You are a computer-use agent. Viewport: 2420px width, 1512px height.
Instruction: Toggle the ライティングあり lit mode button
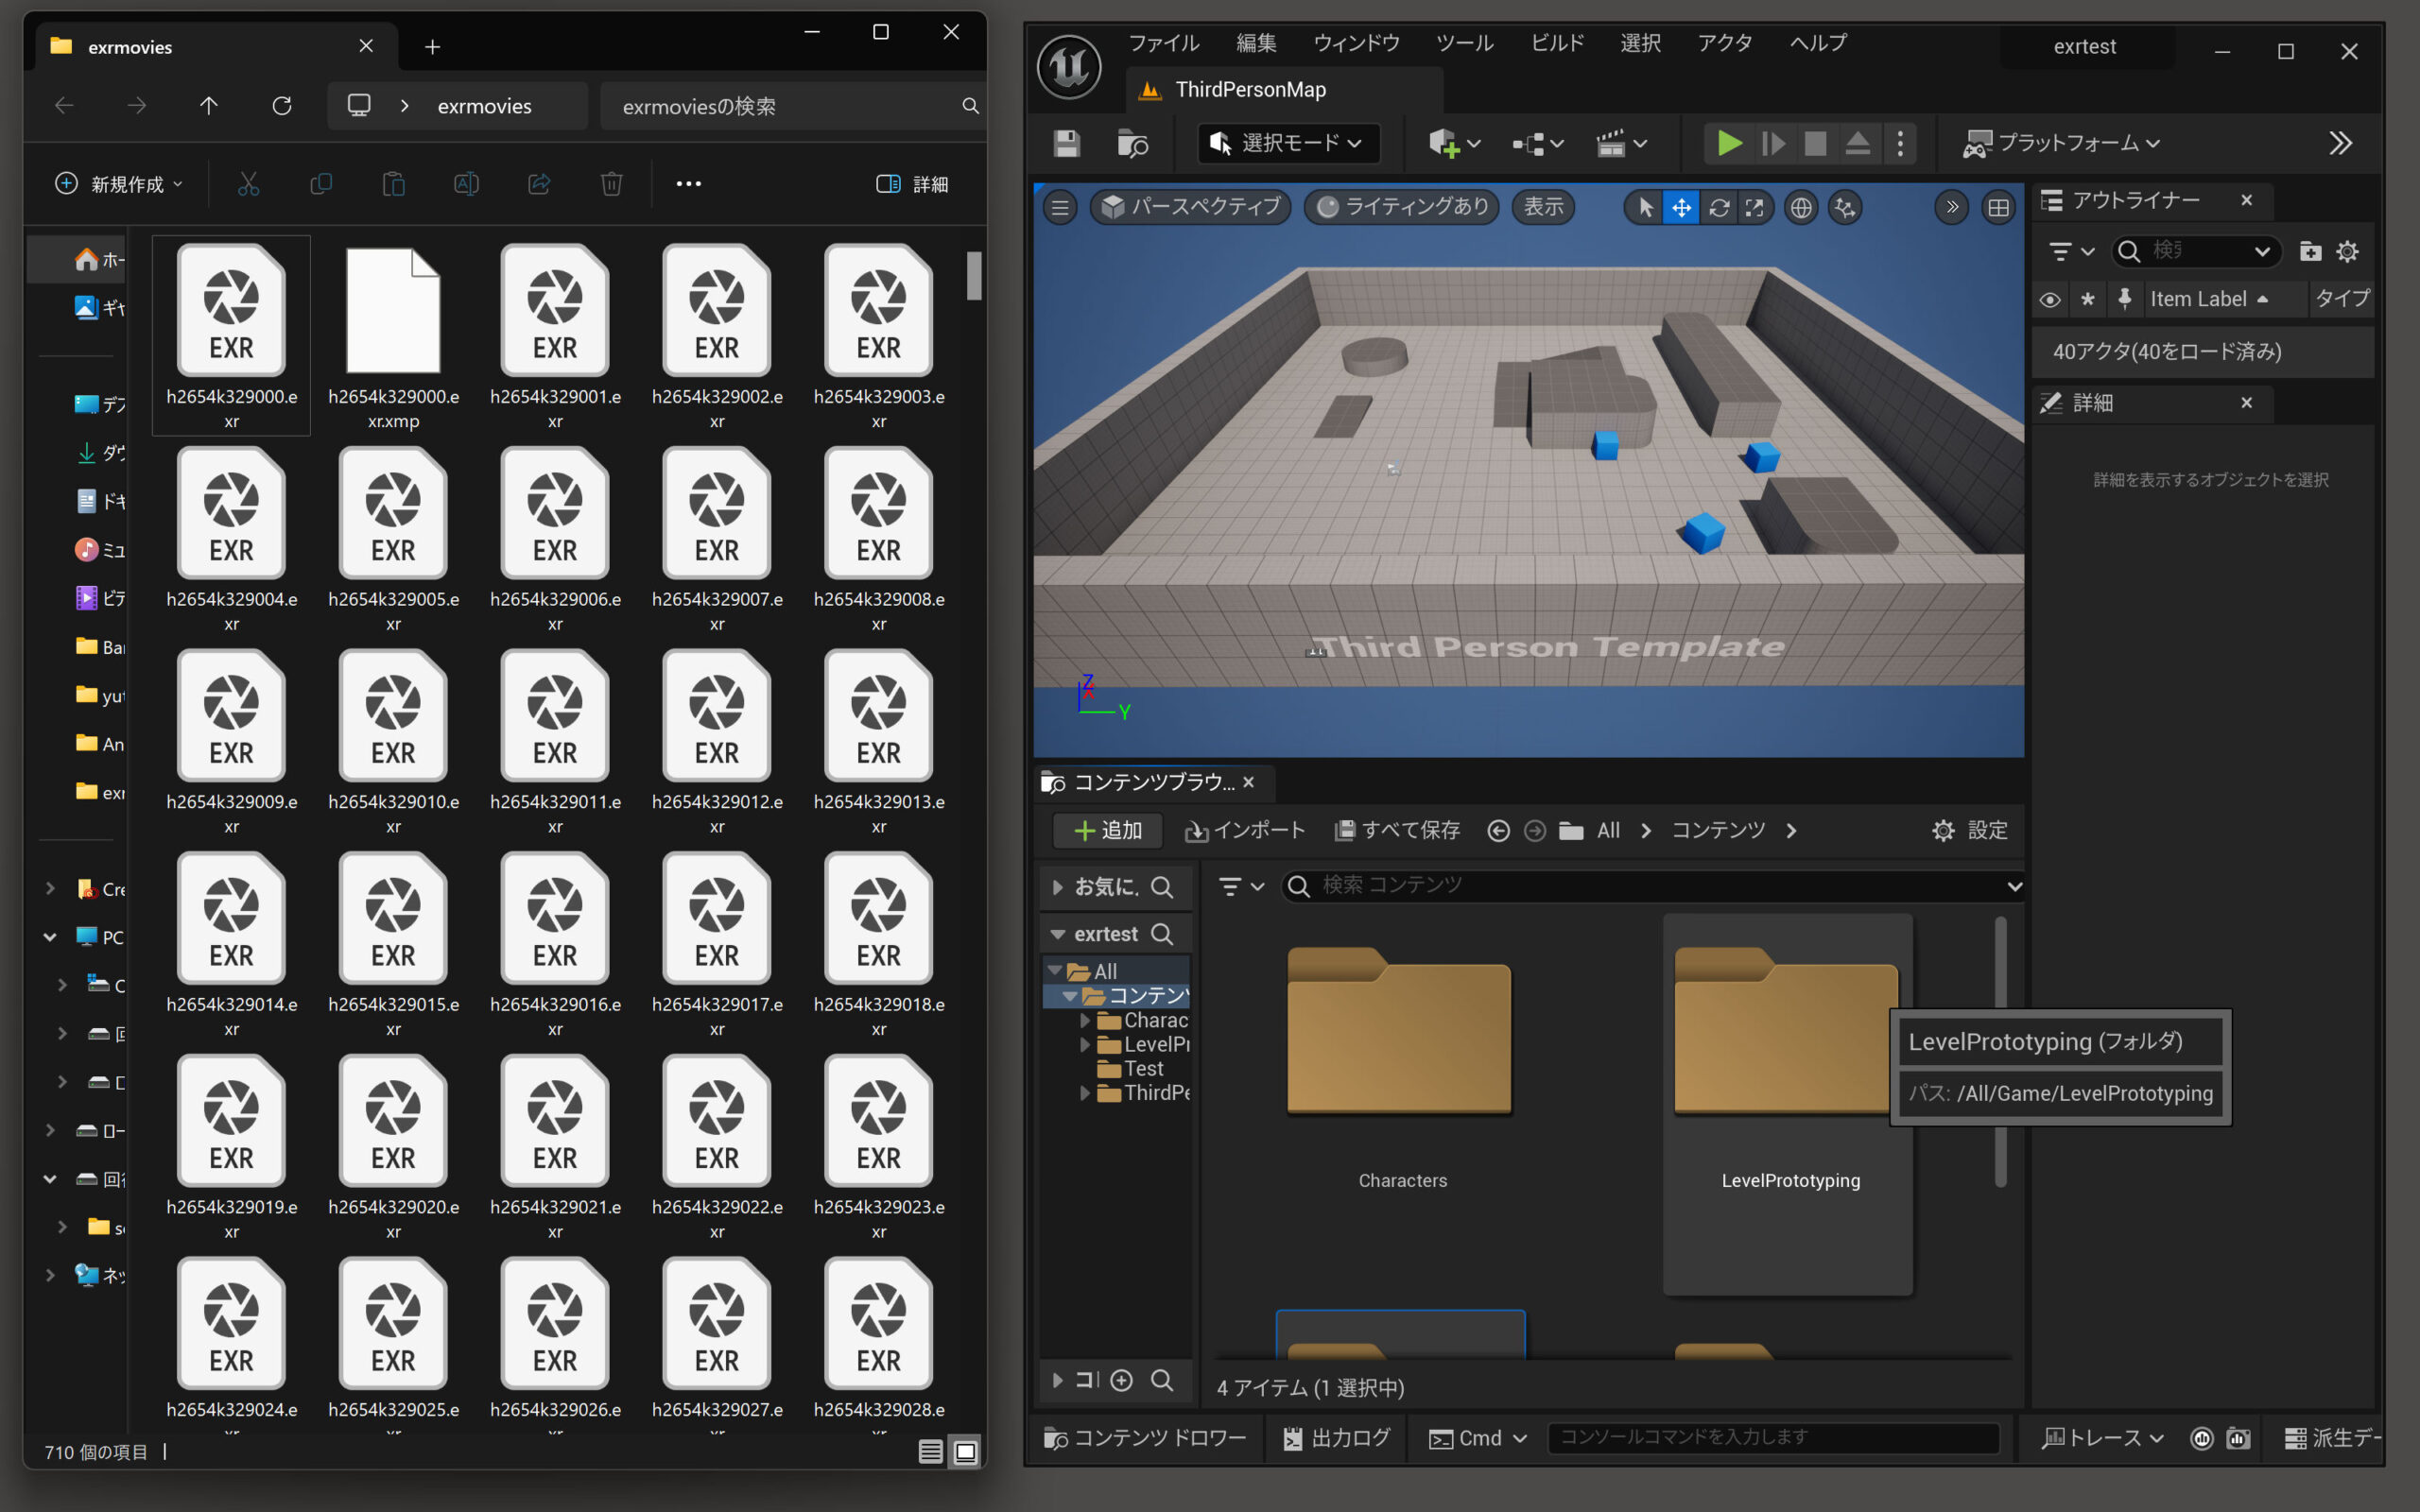pos(1402,207)
